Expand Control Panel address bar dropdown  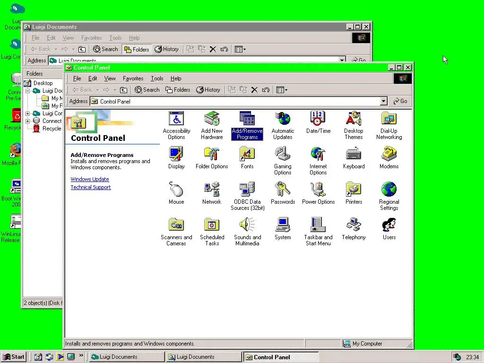click(x=383, y=101)
